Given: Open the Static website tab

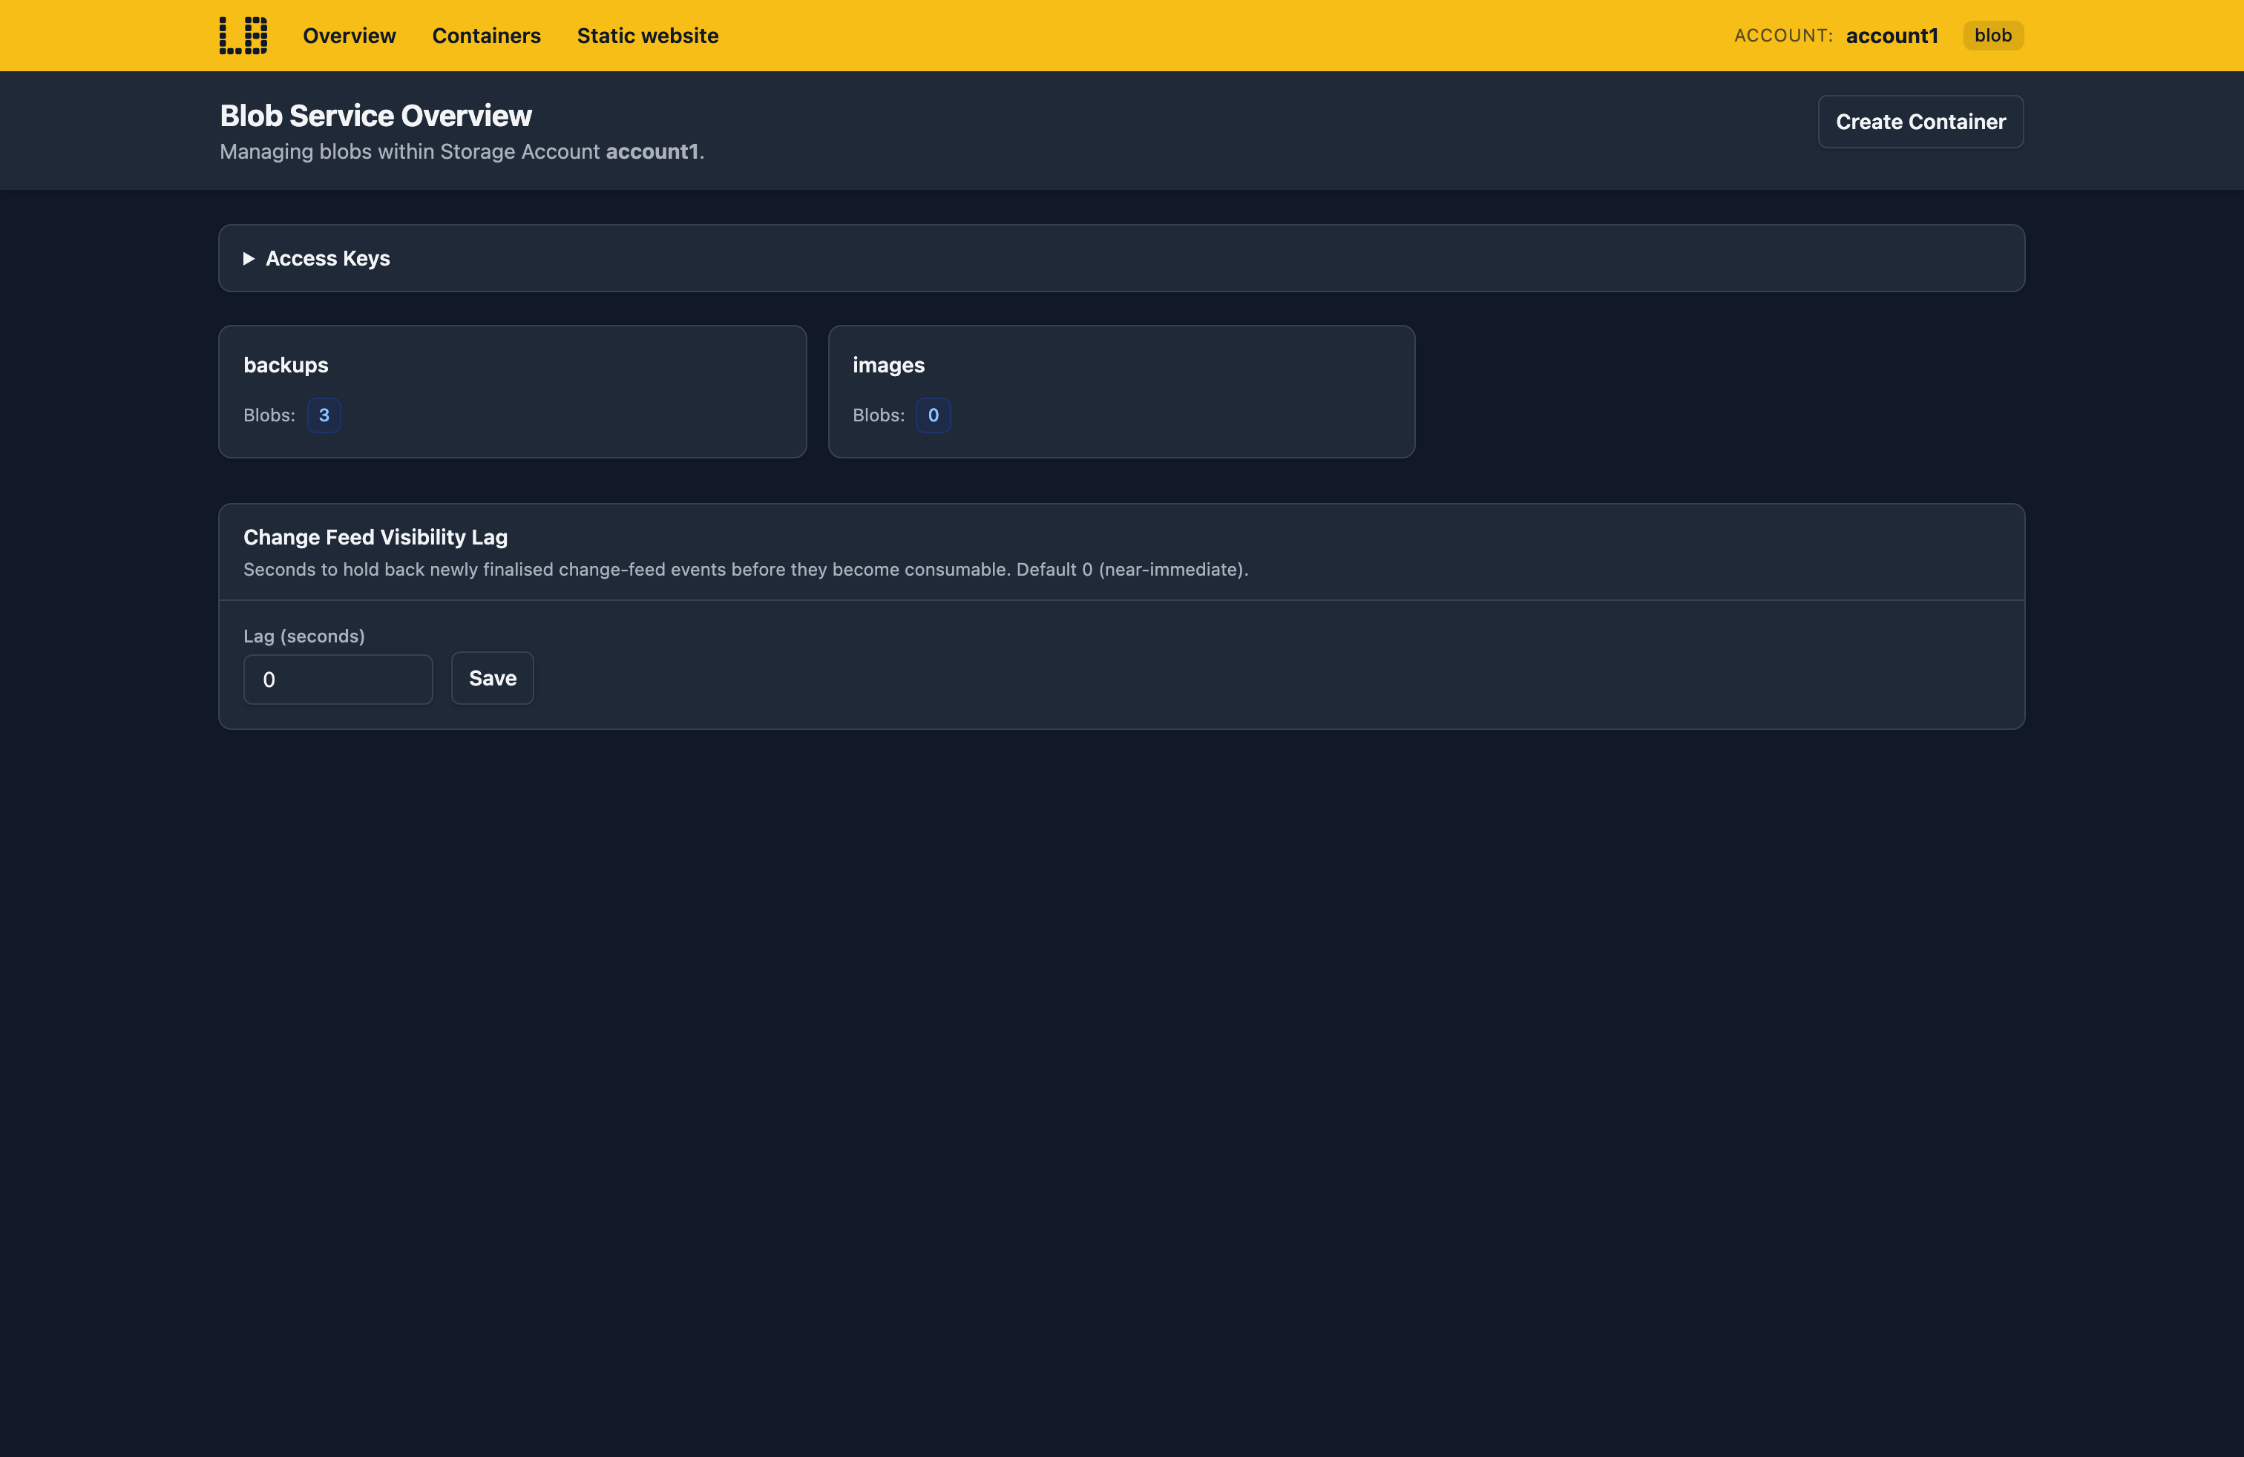Looking at the screenshot, I should point(648,36).
